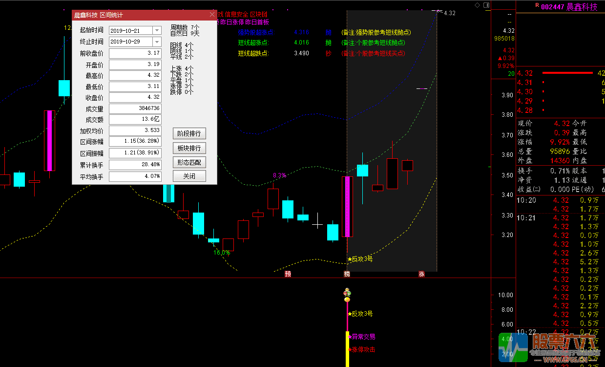Click the 板块排行 button

click(189, 148)
